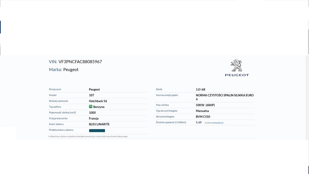Click the gearbox code BVM C550
Viewport: 309px width, 174px height.
click(203, 117)
